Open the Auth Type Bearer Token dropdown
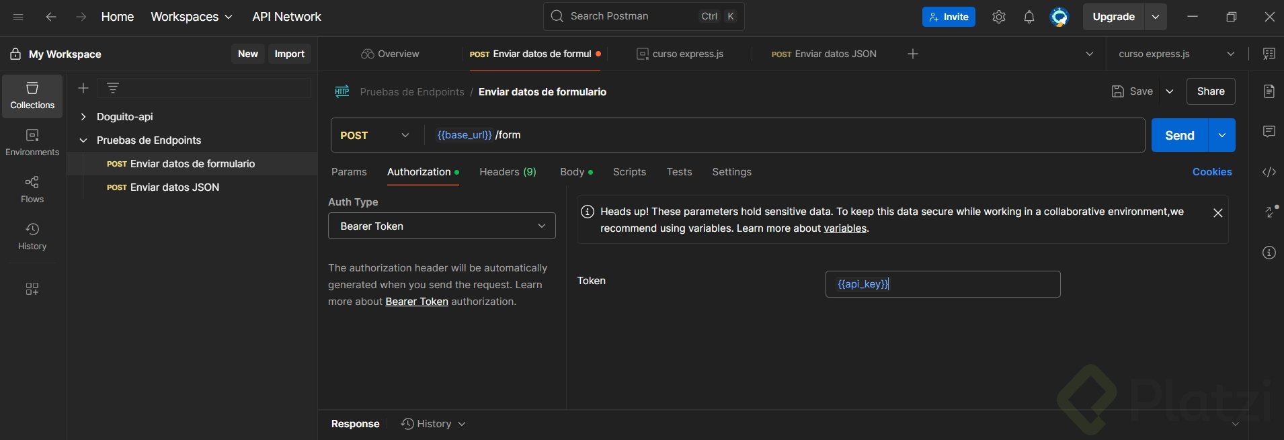Image resolution: width=1284 pixels, height=440 pixels. pos(442,226)
